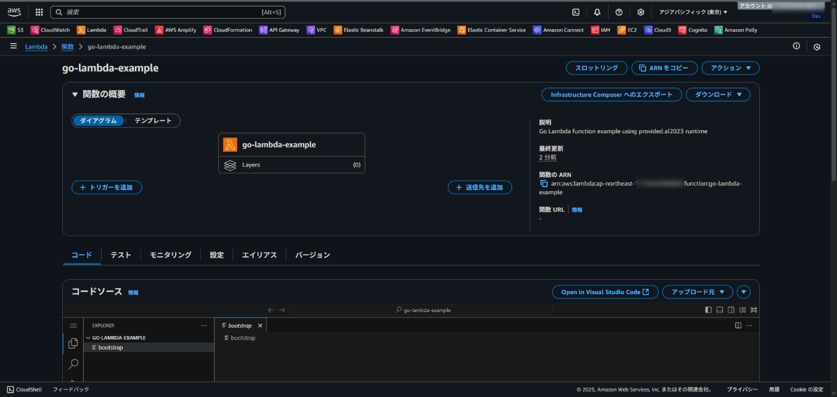Image resolution: width=837 pixels, height=397 pixels.
Task: Toggle editor secondary sidebar layout icon
Action: [x=731, y=310]
